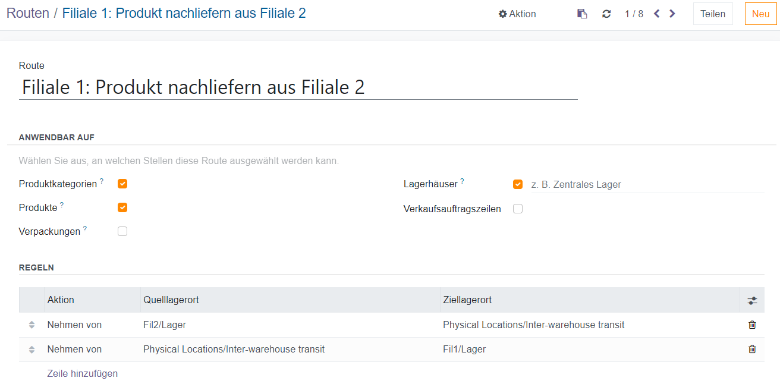This screenshot has height=384, width=780.
Task: Click drag handle of the Fil2/Lager rule
Action: coord(32,325)
